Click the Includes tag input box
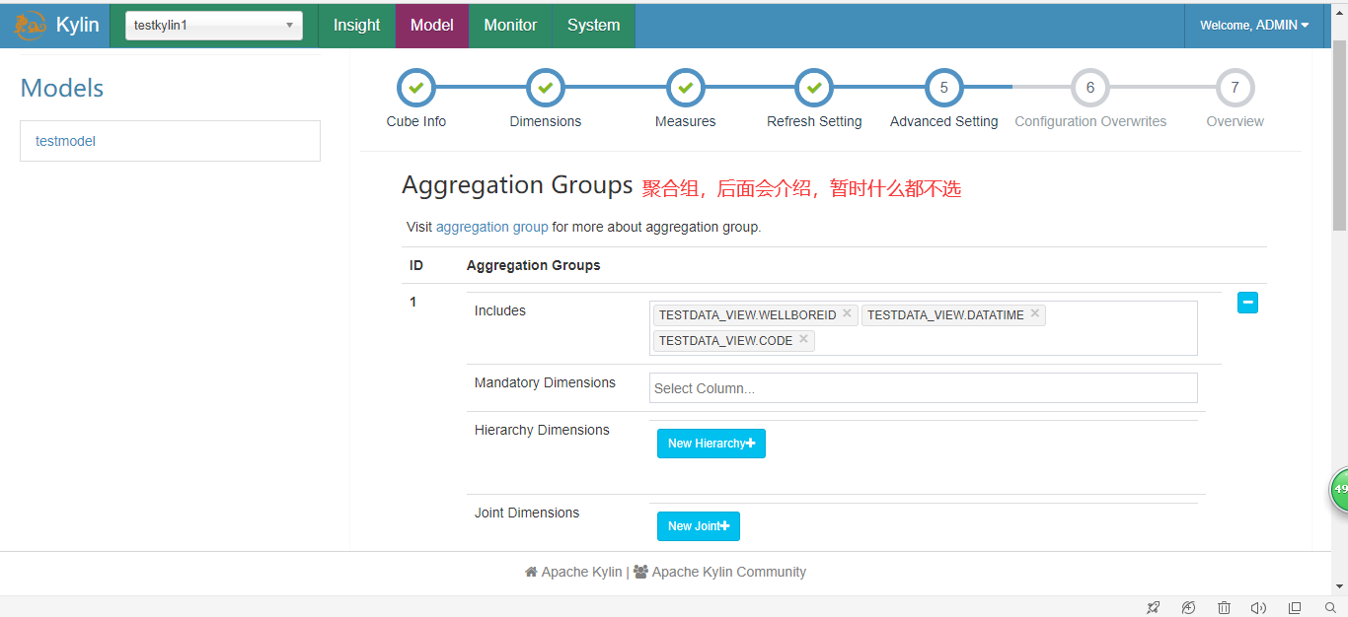 click(923, 328)
